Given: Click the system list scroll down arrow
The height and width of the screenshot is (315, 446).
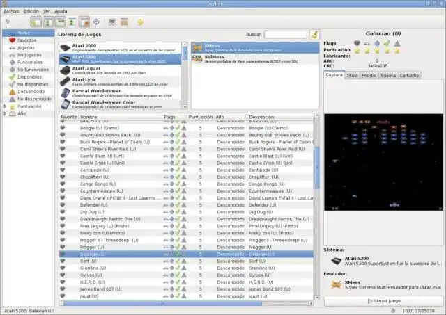Looking at the screenshot, I should (x=185, y=107).
